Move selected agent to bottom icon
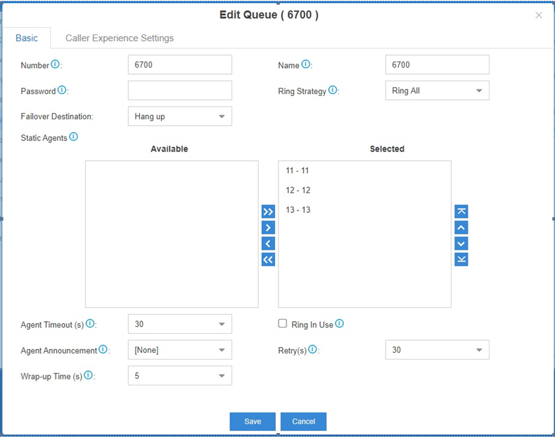555x437 pixels. pyautogui.click(x=461, y=260)
